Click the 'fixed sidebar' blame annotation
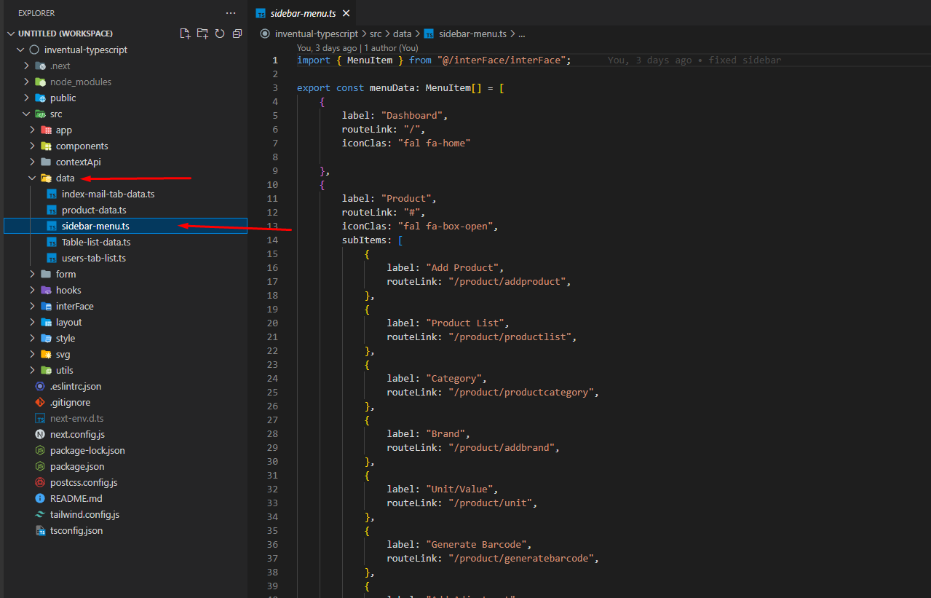931x598 pixels. [x=745, y=60]
